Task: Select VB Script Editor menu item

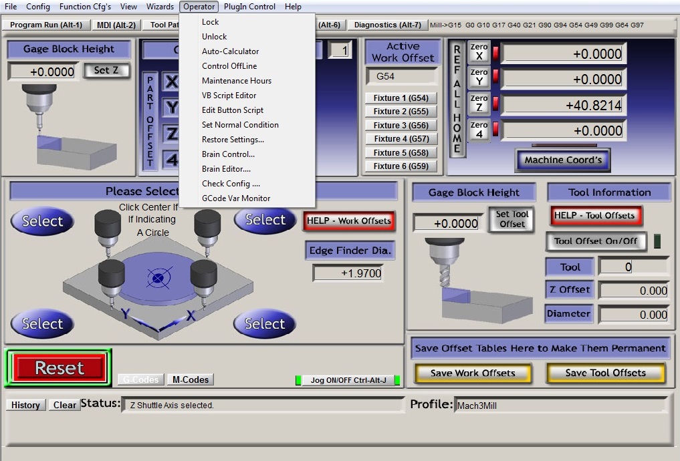Action: tap(229, 96)
